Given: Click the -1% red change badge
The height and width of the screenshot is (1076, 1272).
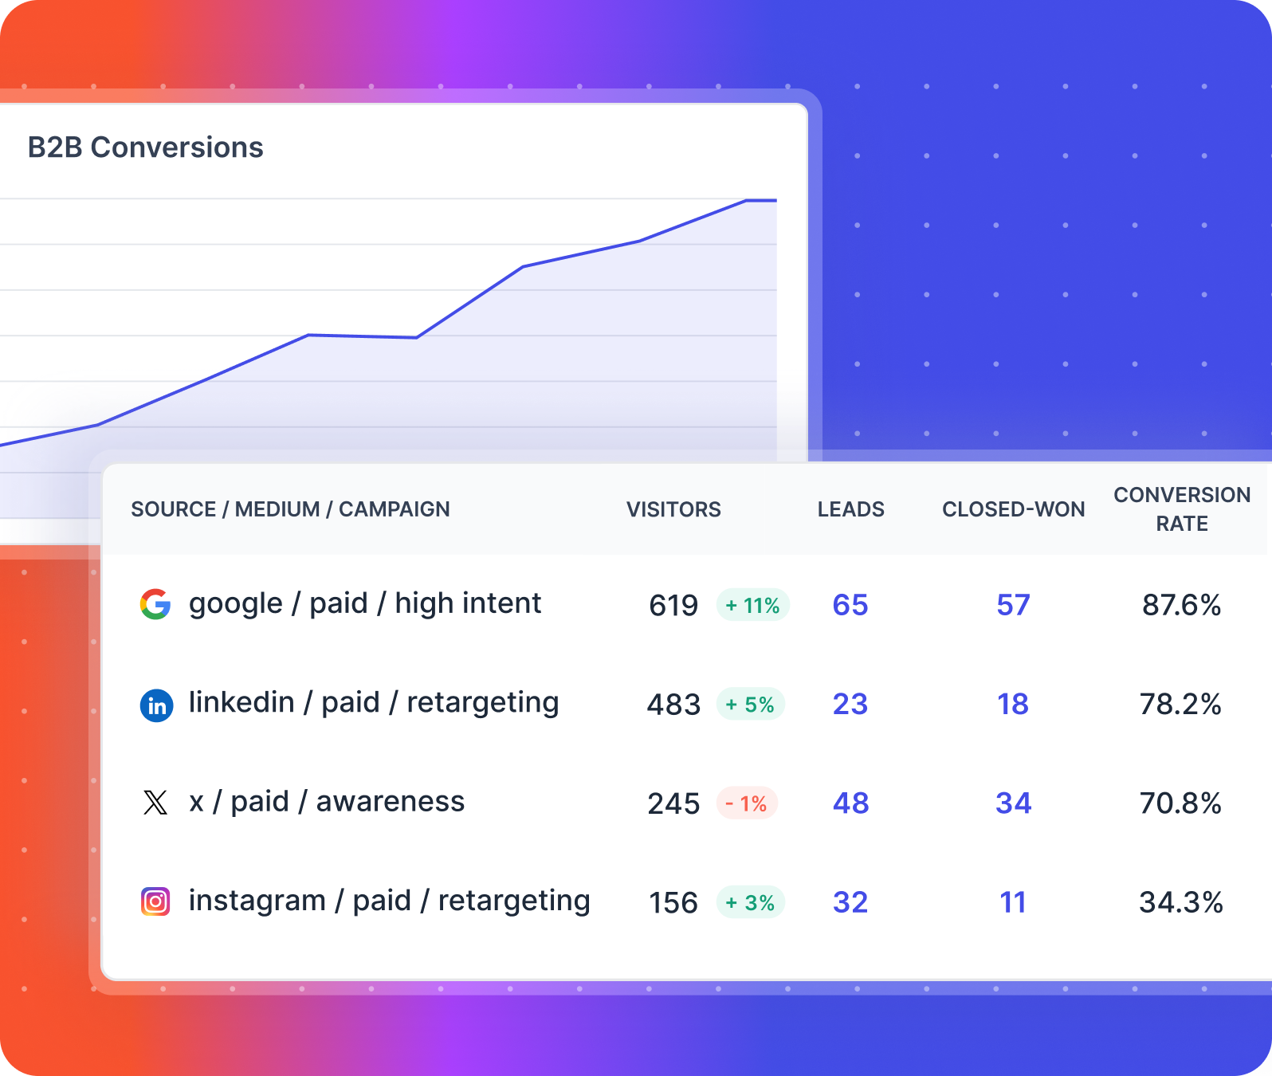Looking at the screenshot, I should [746, 803].
